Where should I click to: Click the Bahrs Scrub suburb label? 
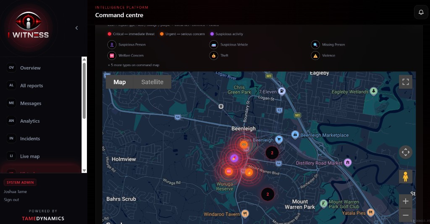coord(121,199)
